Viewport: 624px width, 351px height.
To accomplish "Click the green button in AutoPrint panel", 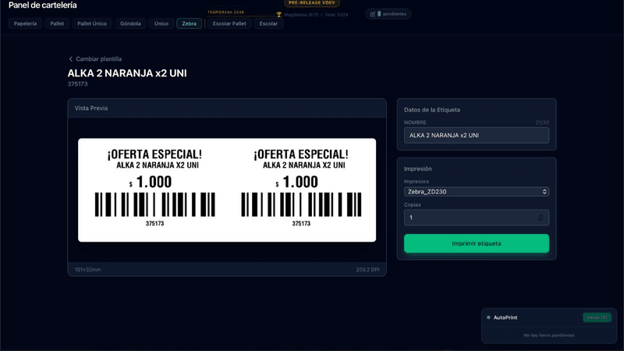I will coord(597,317).
